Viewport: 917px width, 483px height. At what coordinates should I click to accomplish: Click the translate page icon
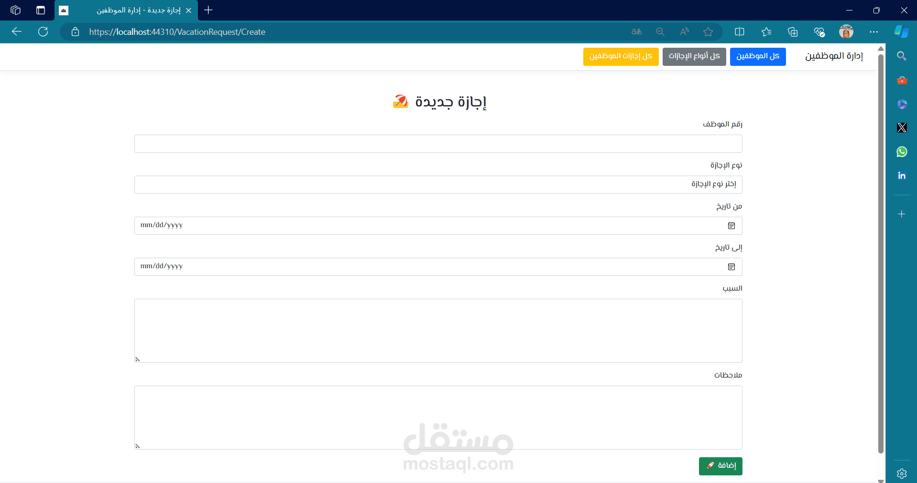click(636, 32)
